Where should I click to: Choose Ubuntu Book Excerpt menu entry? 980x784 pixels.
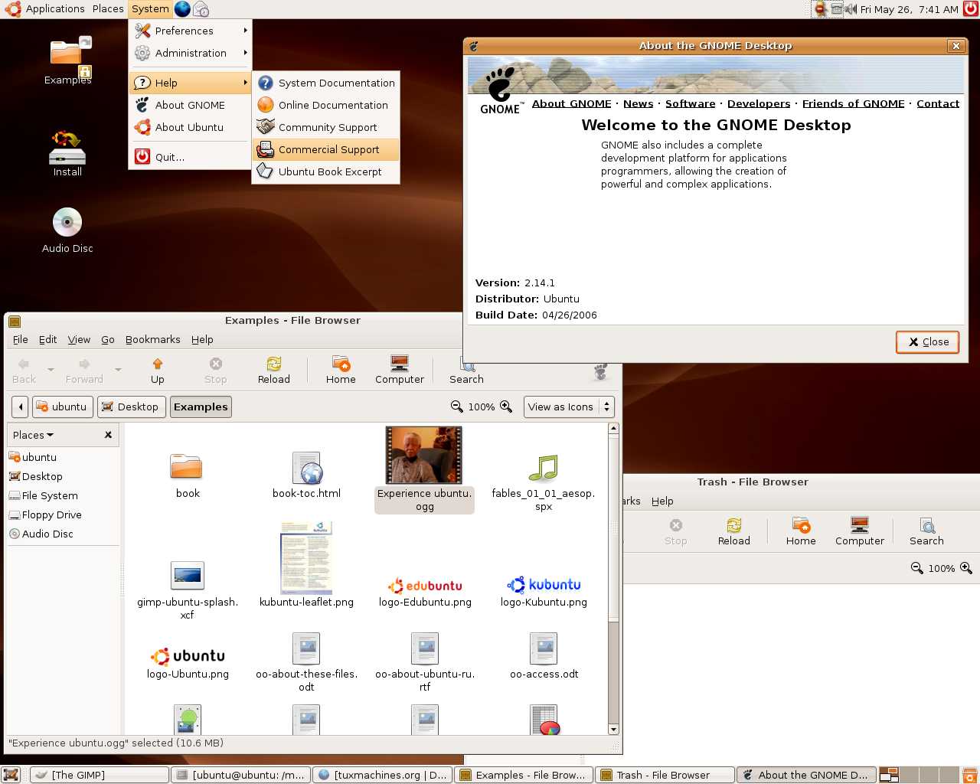point(326,171)
